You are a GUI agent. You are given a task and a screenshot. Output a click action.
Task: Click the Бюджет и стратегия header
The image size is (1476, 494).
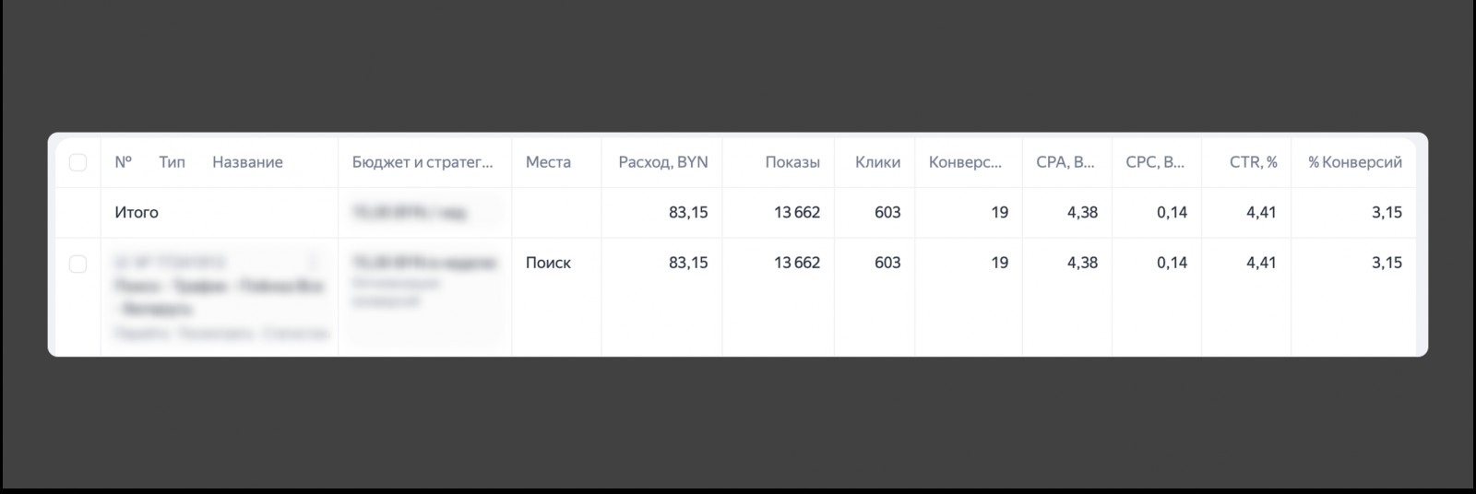(423, 162)
